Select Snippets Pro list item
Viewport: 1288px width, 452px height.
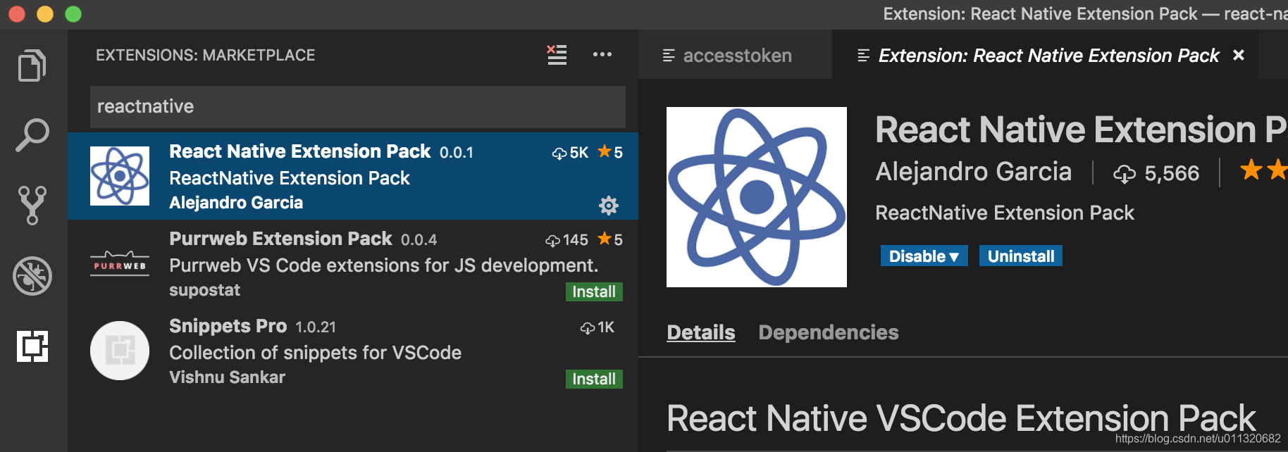(x=353, y=351)
